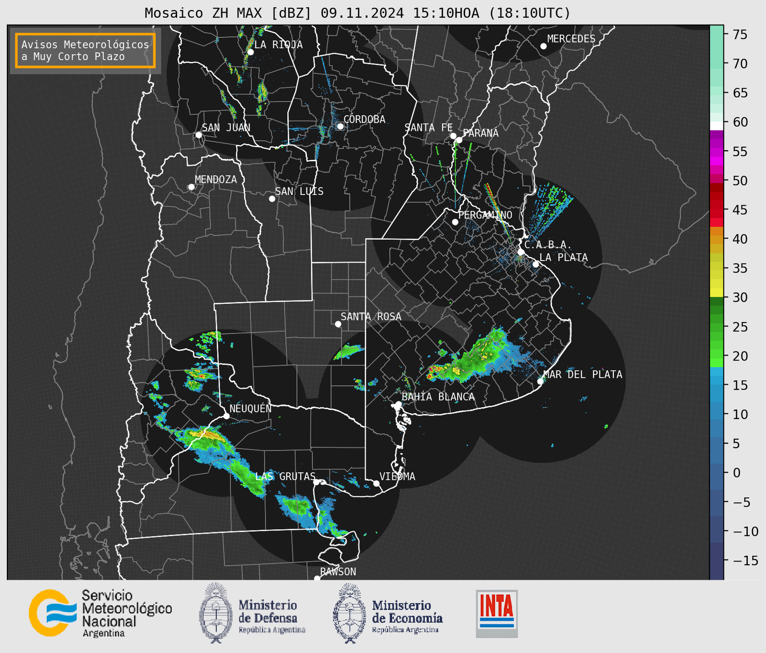Click the RAWSON city label
Viewport: 766px width, 653px height.
[x=338, y=572]
